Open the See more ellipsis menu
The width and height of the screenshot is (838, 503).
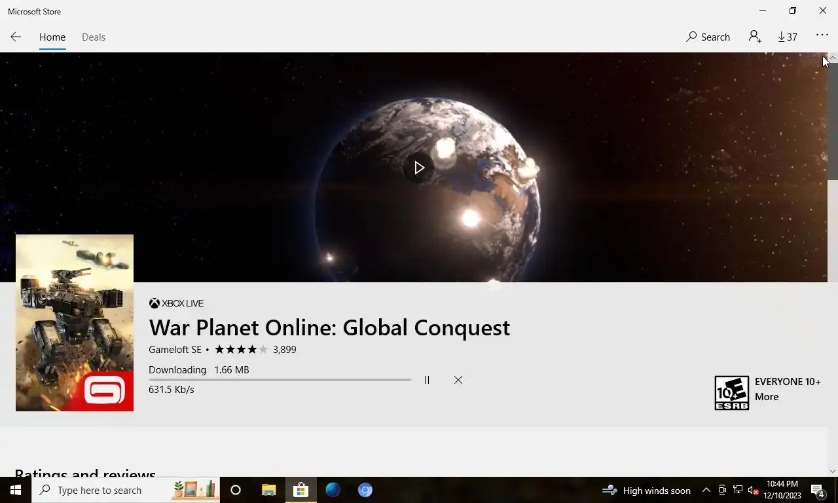(x=822, y=35)
